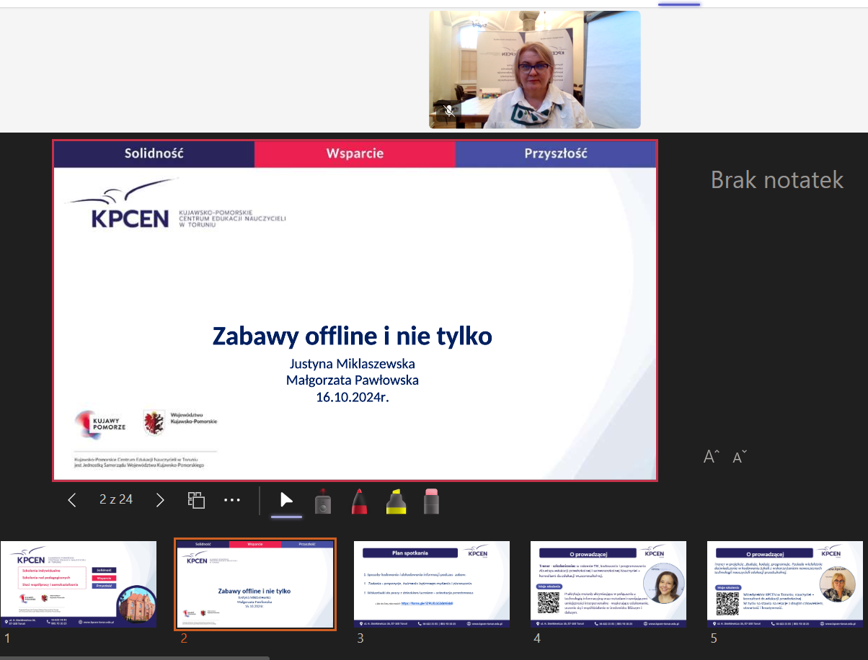868x660 pixels.
Task: Select the eraser tool
Action: tap(431, 501)
